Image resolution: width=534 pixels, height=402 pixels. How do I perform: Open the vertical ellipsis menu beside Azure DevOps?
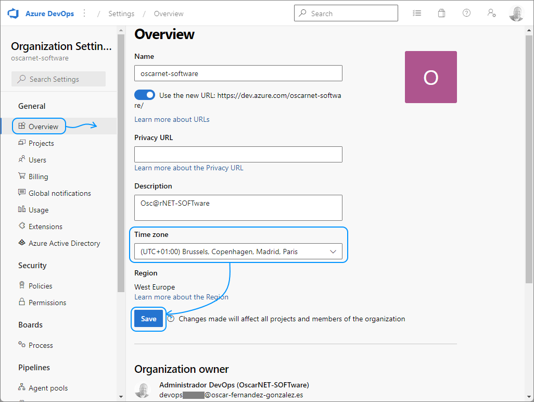tap(84, 14)
